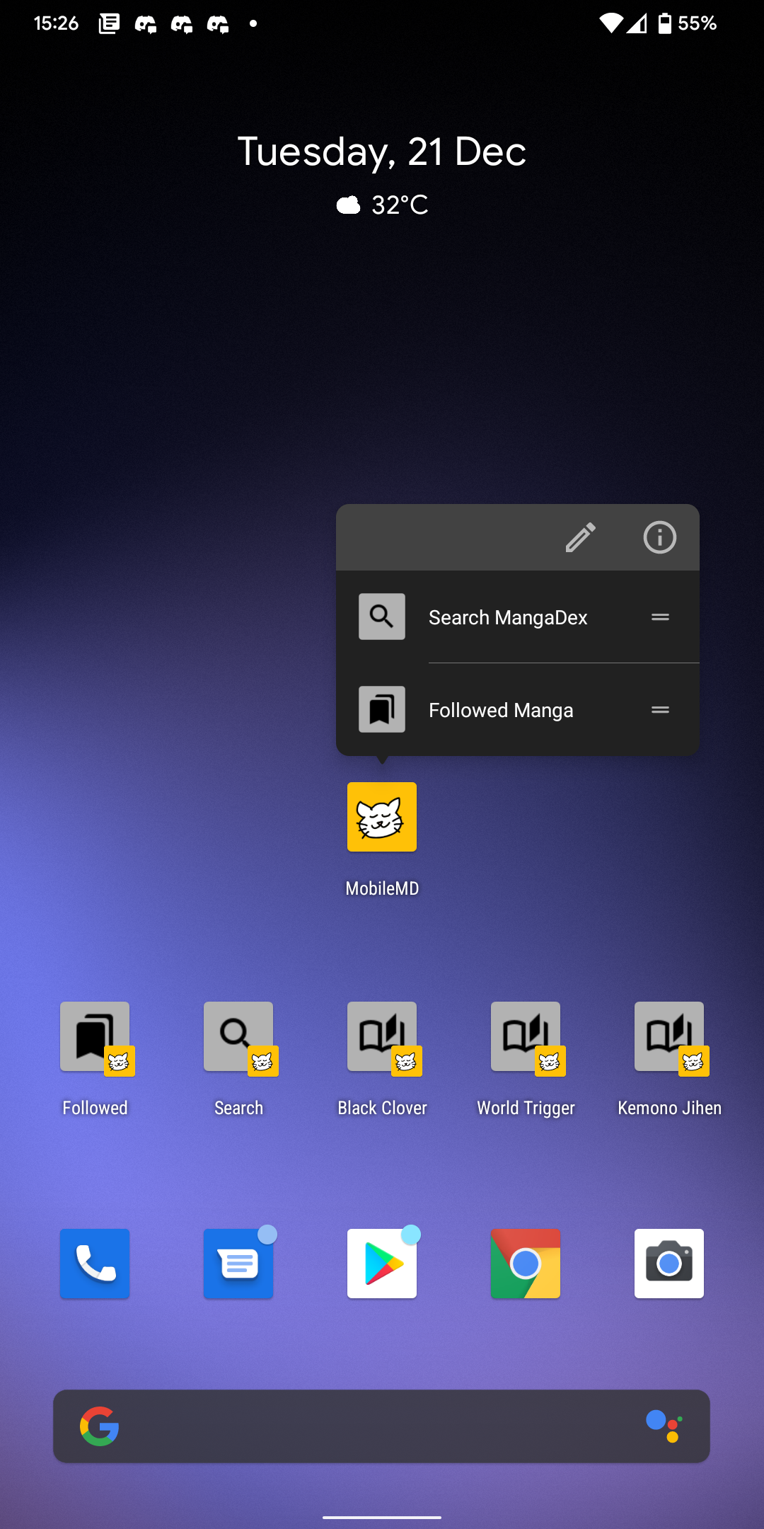Tap the battery 55% indicator
The image size is (764, 1529).
click(x=688, y=23)
